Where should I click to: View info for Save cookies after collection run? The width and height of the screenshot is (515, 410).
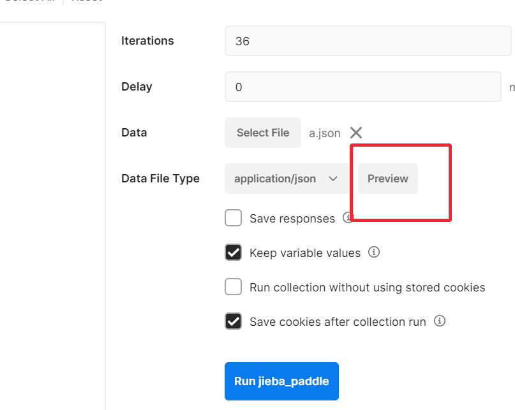(x=440, y=321)
